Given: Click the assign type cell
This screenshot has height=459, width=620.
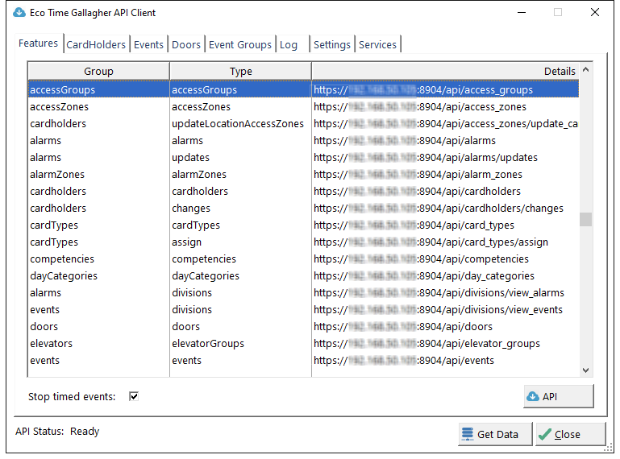Looking at the screenshot, I should click(241, 242).
